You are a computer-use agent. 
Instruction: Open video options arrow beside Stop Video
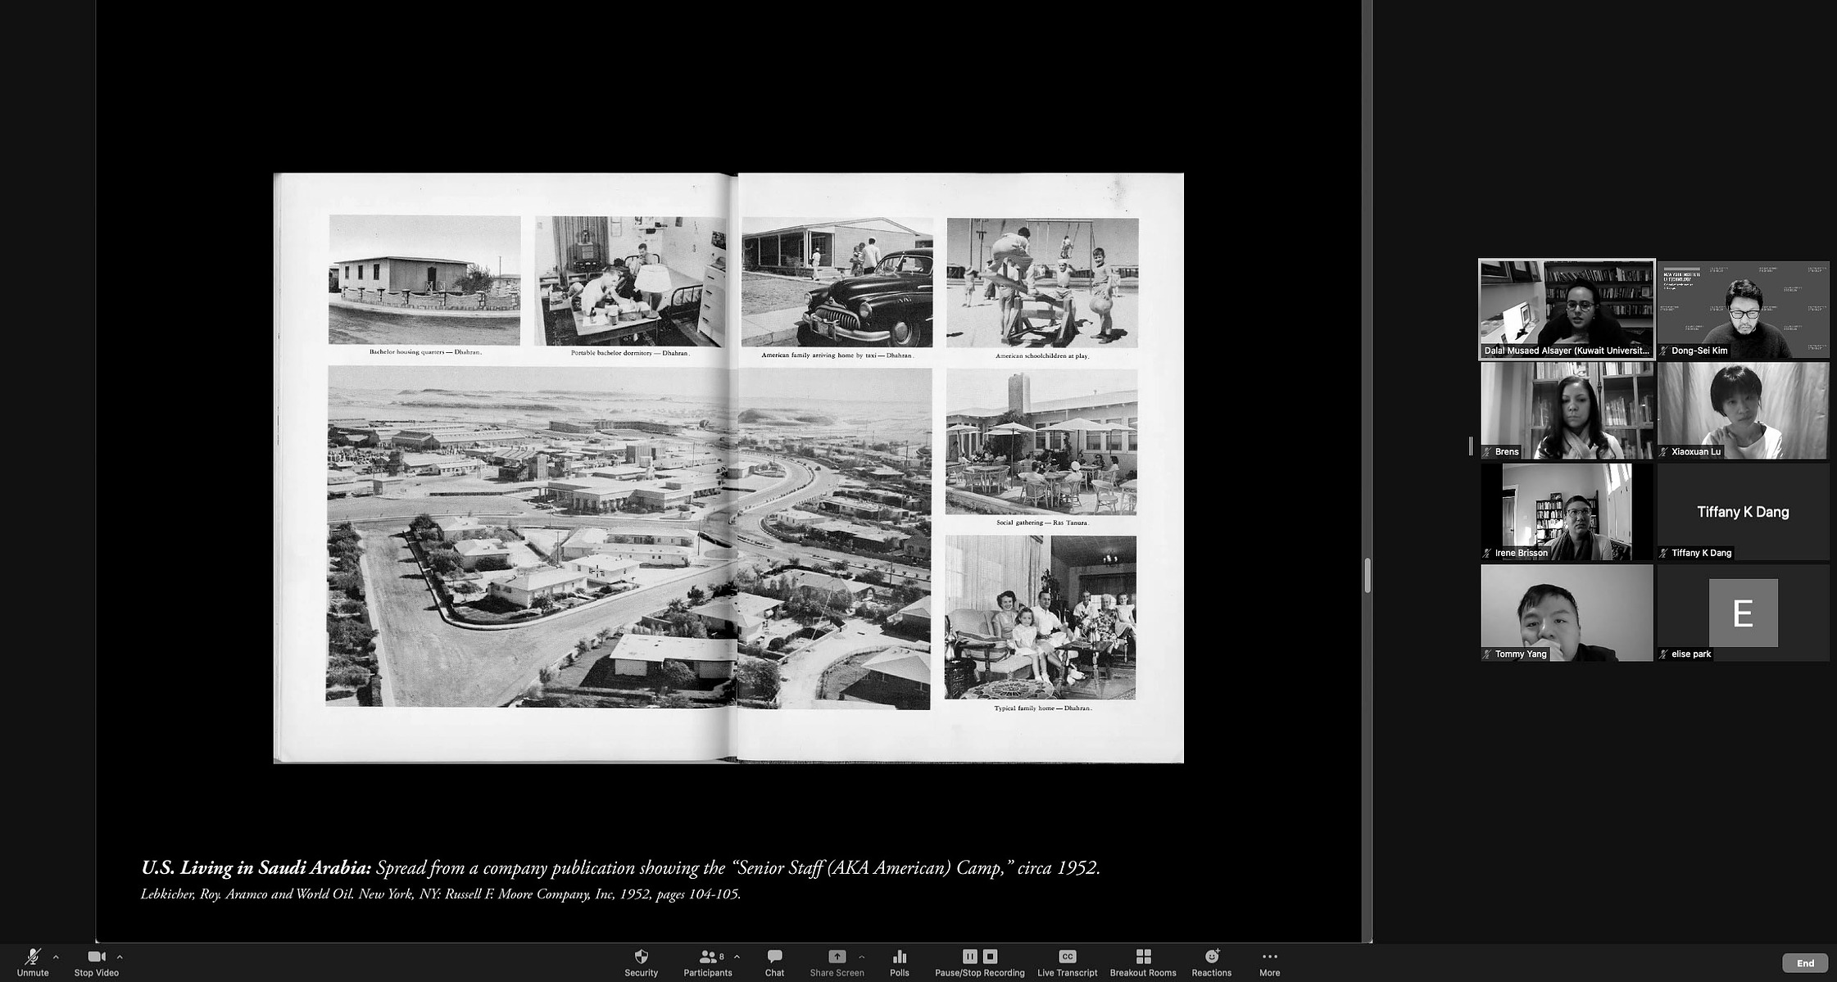[120, 957]
